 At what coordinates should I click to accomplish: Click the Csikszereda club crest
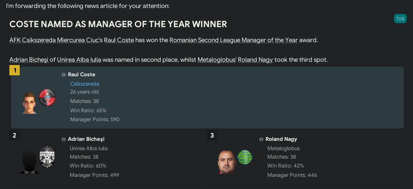tap(47, 98)
